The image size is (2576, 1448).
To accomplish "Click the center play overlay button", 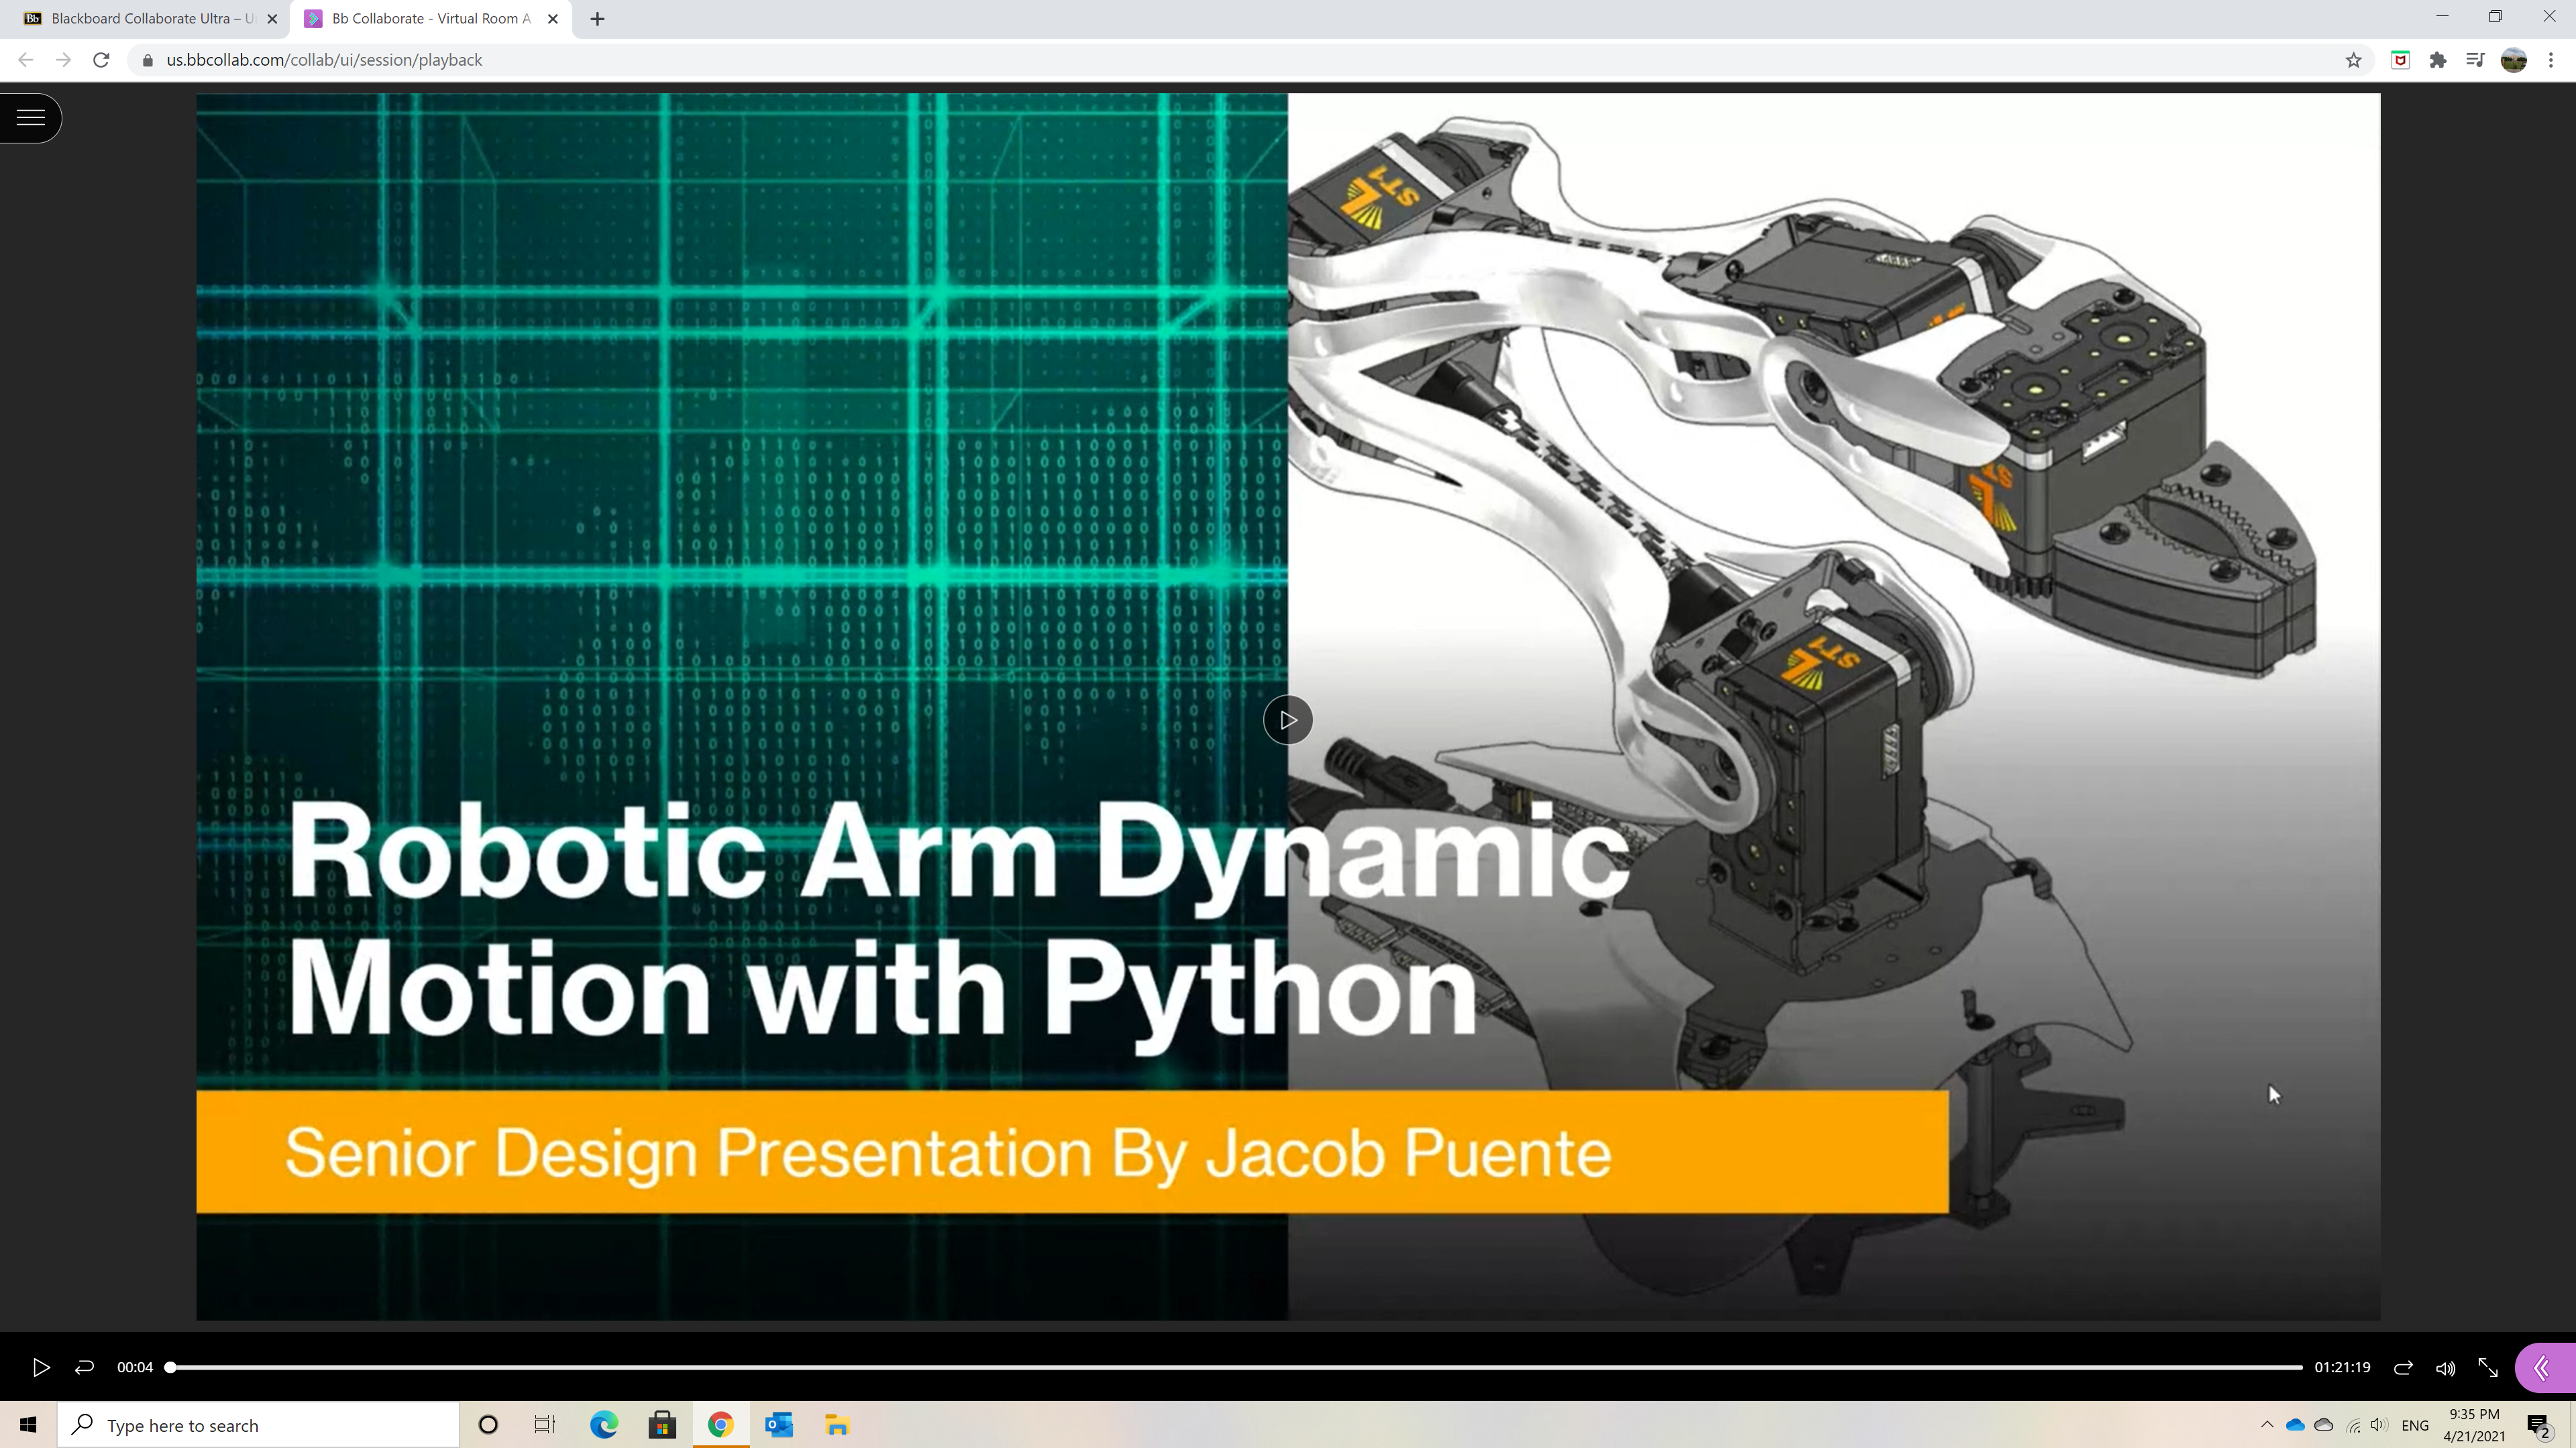I will (x=1287, y=719).
